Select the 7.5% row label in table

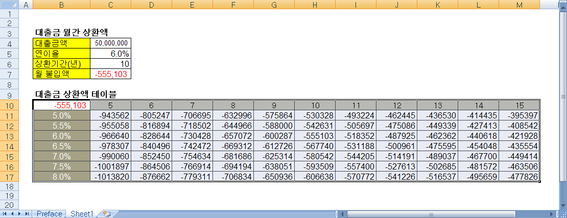tap(61, 166)
